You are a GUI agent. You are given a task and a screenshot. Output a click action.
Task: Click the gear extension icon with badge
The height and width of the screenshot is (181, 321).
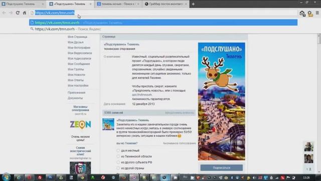(310, 14)
